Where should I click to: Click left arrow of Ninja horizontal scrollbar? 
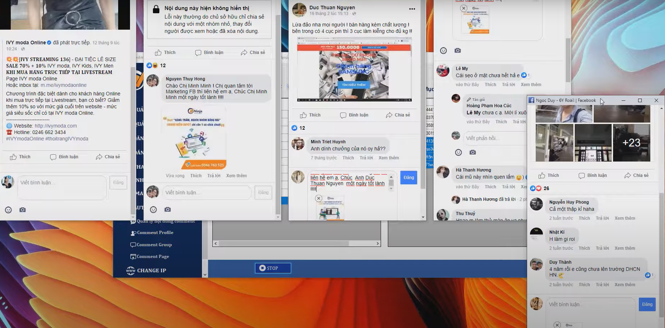click(216, 243)
